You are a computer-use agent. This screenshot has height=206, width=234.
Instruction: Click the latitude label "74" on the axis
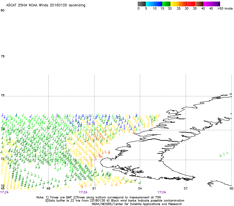pos(3,129)
